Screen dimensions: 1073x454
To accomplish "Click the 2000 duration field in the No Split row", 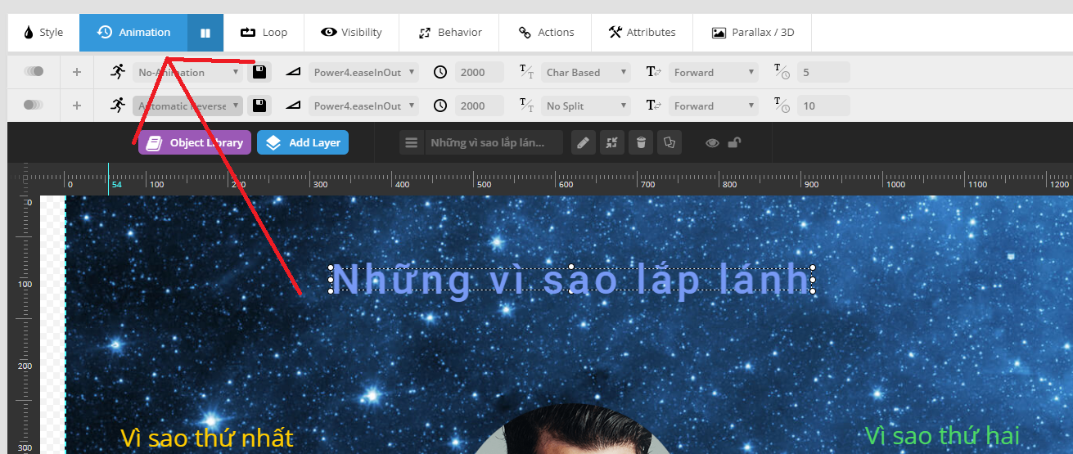I will pyautogui.click(x=481, y=106).
